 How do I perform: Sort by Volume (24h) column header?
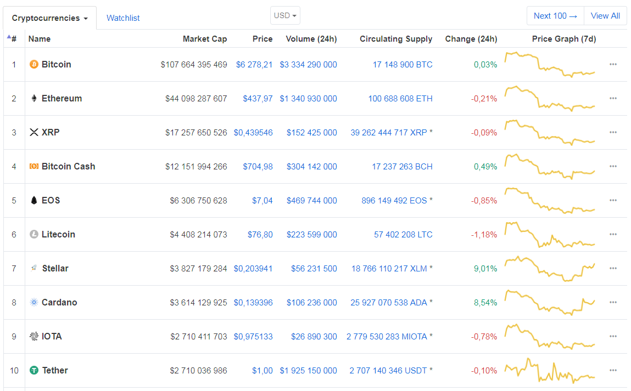pyautogui.click(x=311, y=39)
